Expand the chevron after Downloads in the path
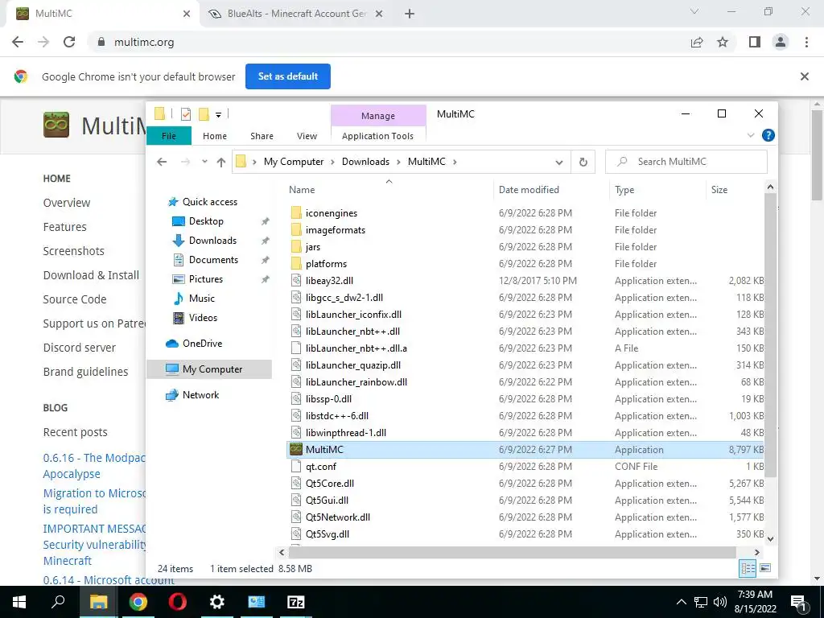The width and height of the screenshot is (824, 618). pos(399,162)
